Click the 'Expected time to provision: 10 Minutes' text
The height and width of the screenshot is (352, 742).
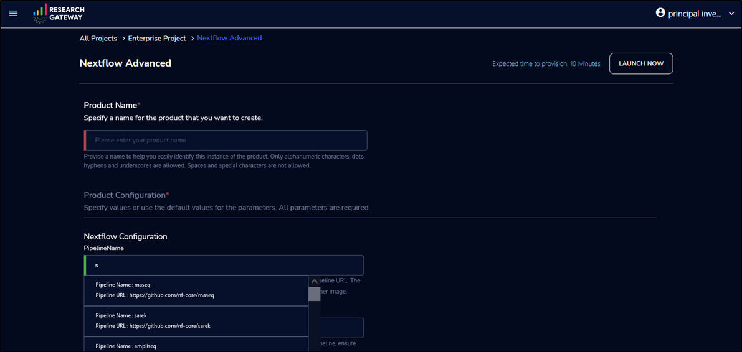point(546,64)
